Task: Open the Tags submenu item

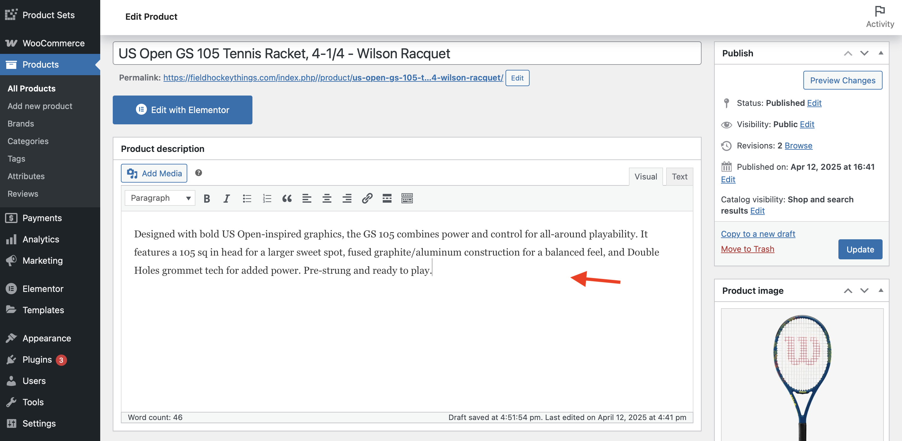Action: pos(16,159)
